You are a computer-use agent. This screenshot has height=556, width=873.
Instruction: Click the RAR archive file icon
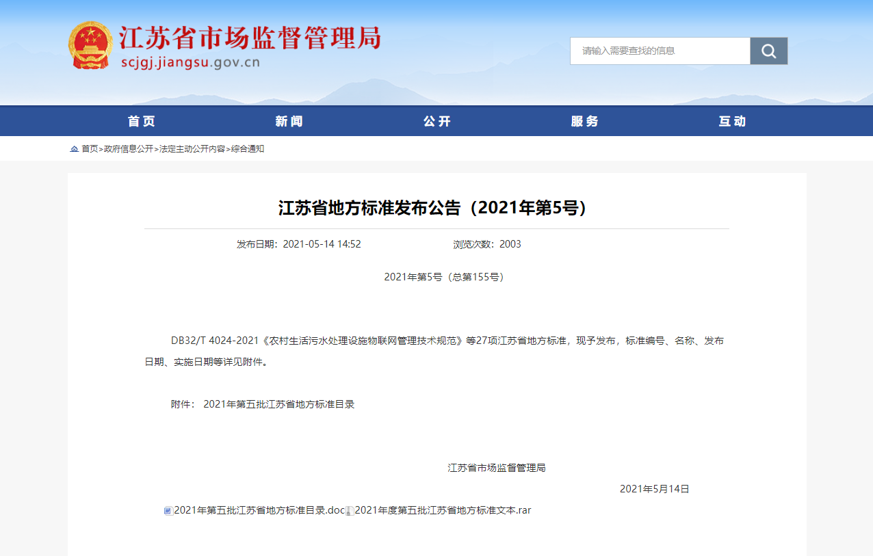(x=350, y=511)
